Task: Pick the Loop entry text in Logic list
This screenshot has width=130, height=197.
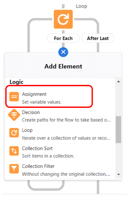Action: (27, 130)
